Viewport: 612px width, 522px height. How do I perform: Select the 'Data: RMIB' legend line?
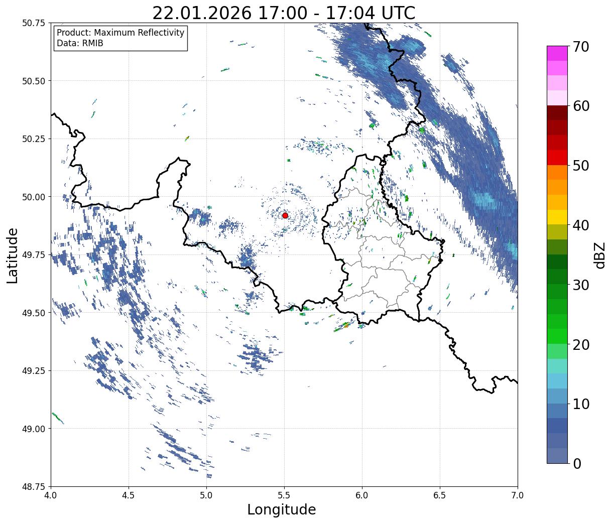point(80,43)
